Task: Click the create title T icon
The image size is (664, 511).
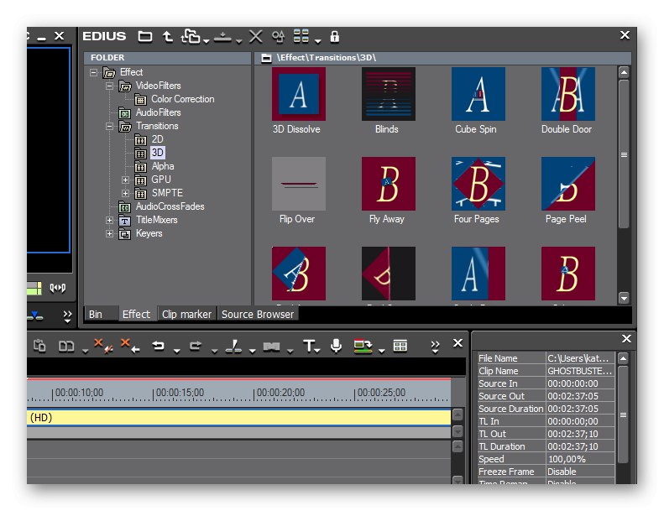Action: pos(309,346)
